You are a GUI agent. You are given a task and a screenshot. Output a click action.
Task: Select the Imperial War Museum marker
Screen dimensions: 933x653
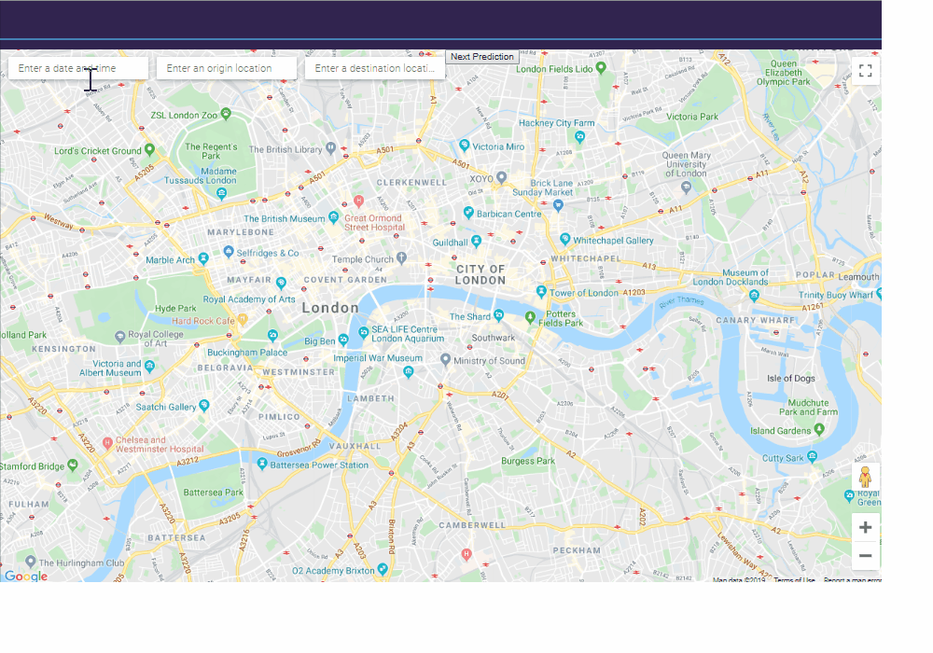point(409,371)
